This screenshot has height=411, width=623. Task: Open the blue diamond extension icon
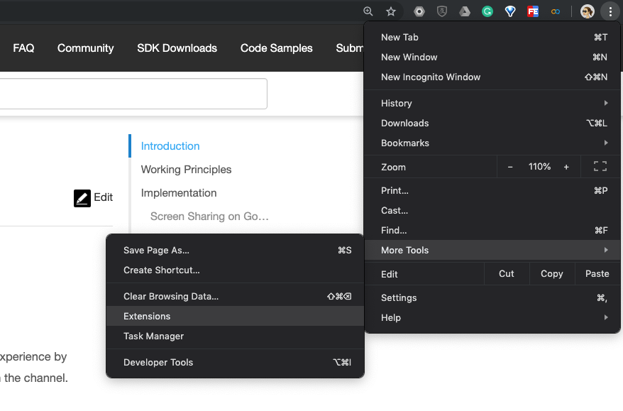[x=510, y=11]
